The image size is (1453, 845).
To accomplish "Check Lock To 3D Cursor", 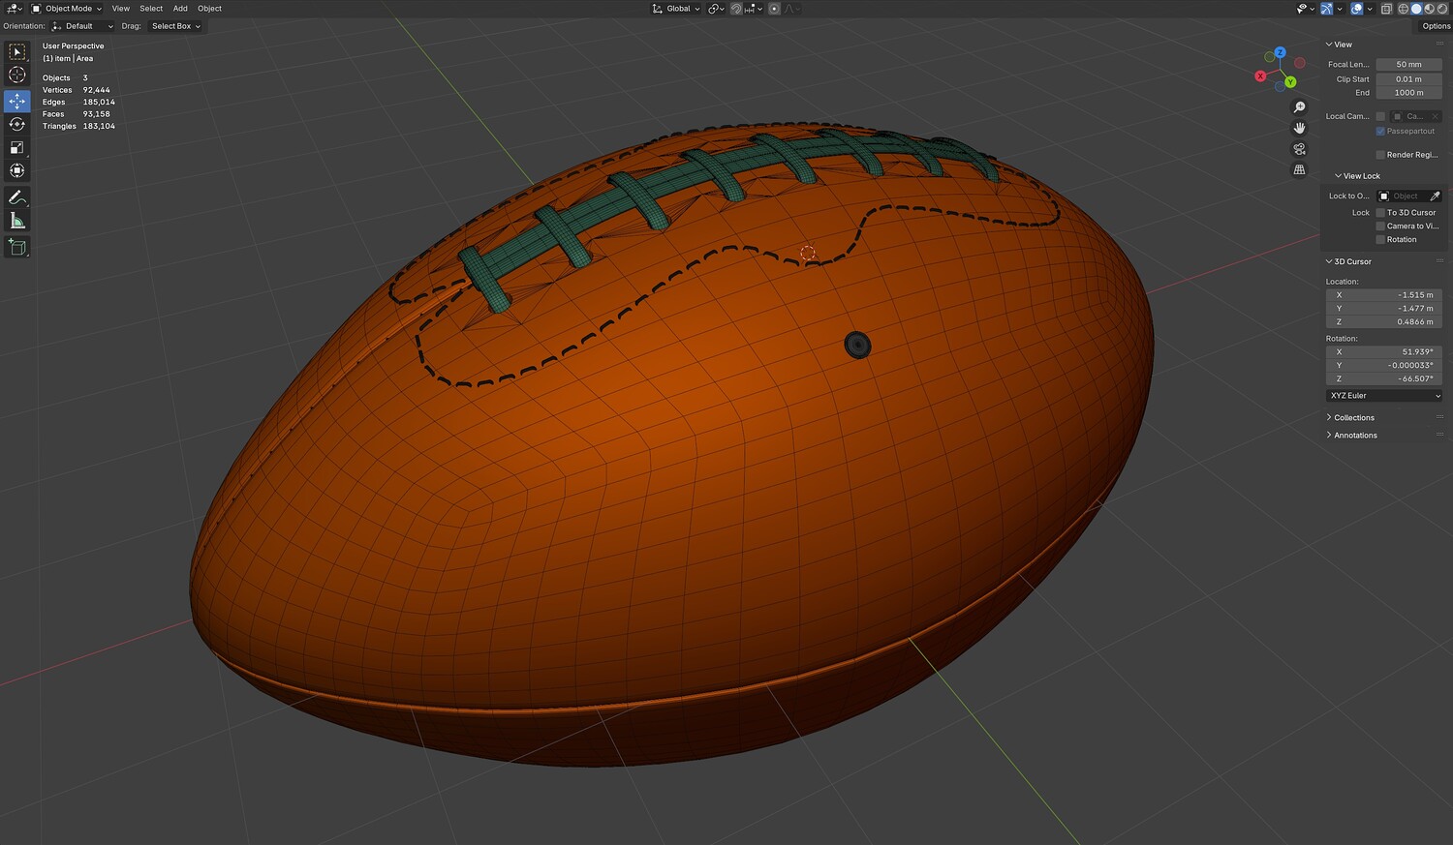I will tap(1380, 213).
